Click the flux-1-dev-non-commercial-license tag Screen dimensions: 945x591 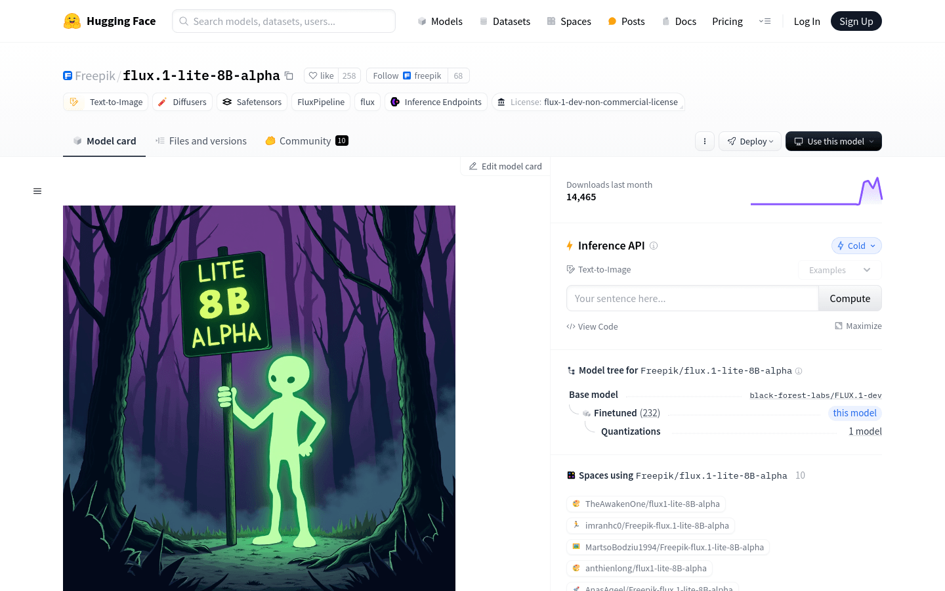tap(588, 102)
